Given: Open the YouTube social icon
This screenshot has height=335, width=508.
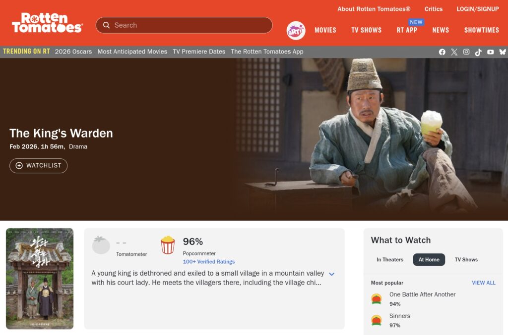Looking at the screenshot, I should [490, 51].
